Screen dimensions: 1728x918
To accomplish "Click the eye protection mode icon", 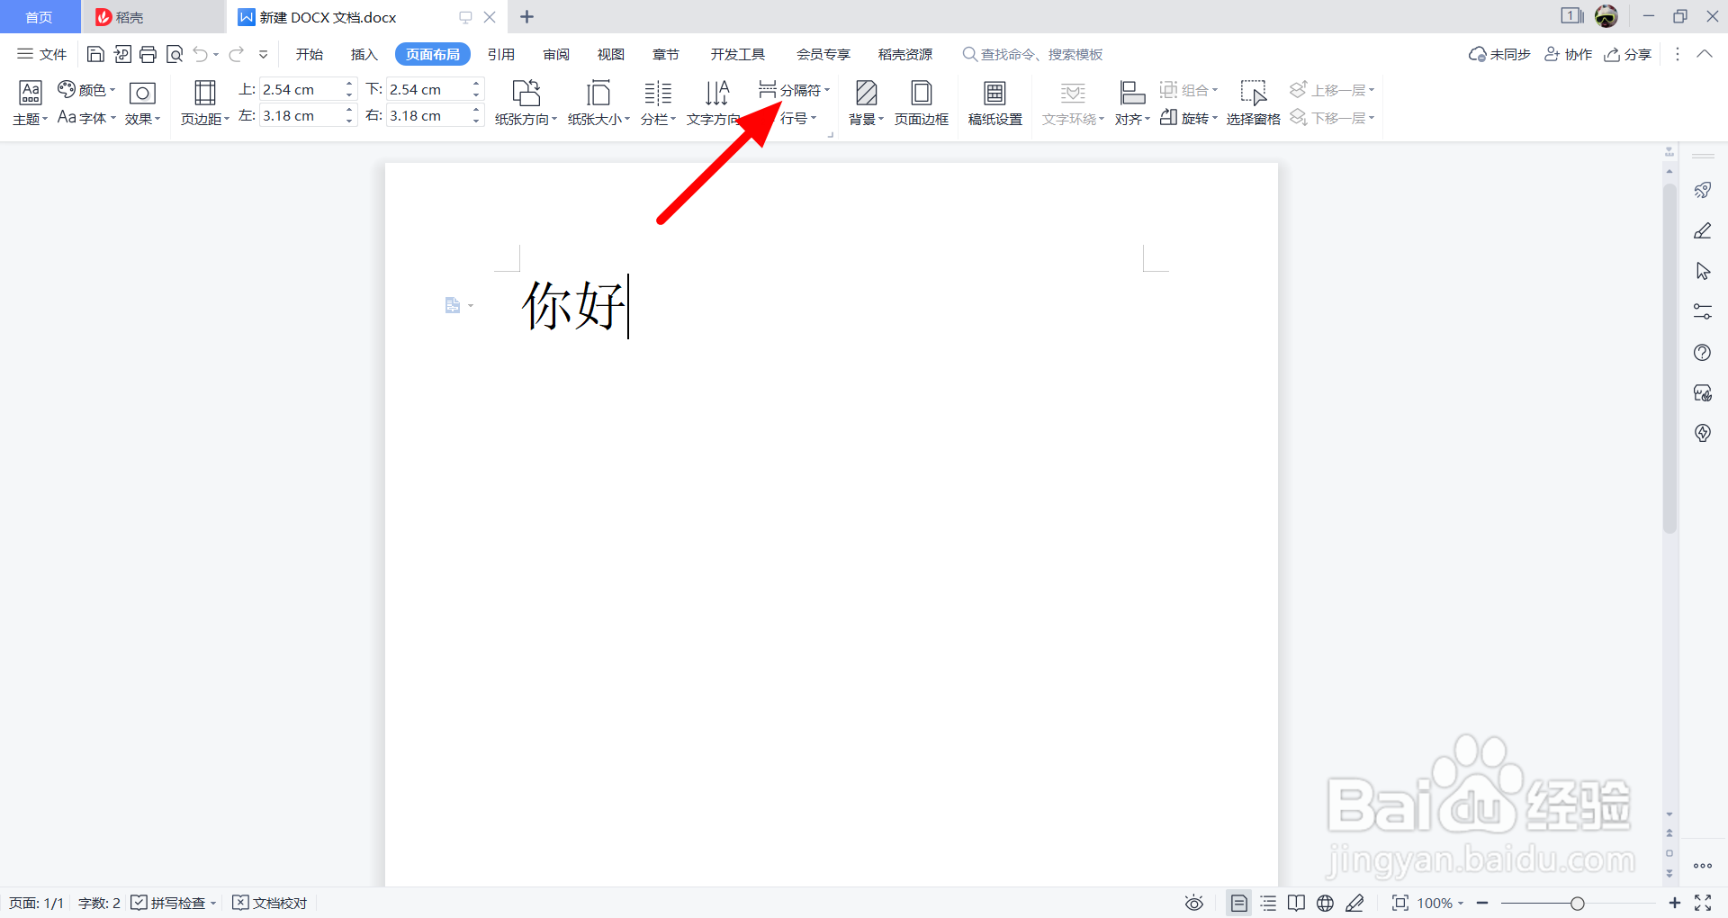I will click(1194, 903).
